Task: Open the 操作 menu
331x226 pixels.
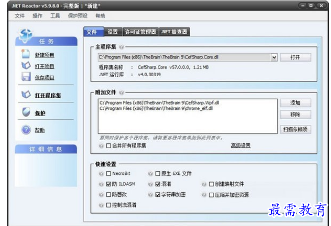Action: [x=37, y=16]
